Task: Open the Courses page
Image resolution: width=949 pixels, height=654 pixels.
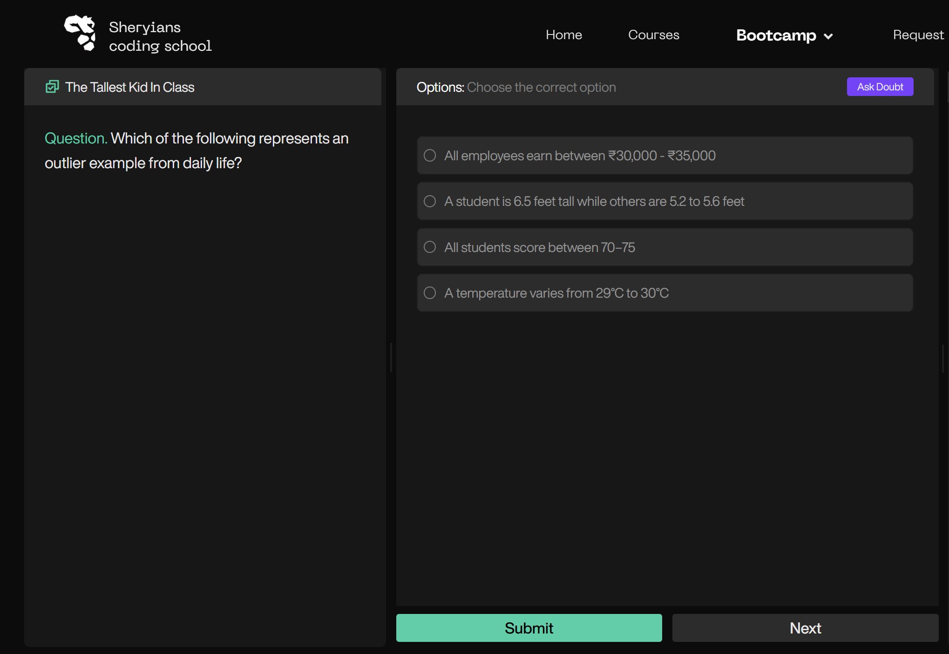Action: [x=653, y=35]
